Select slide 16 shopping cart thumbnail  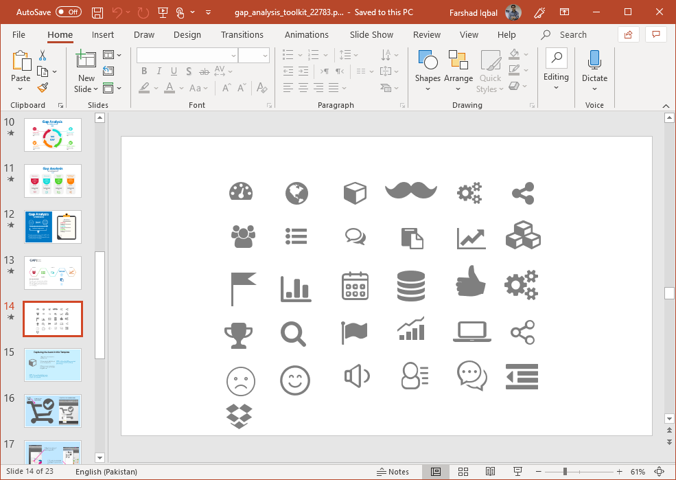[53, 411]
